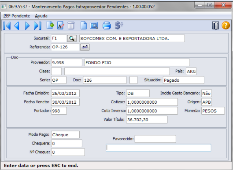Click the Moneda field PESOS
Viewport: 233px width, 170px height.
pos(213,111)
